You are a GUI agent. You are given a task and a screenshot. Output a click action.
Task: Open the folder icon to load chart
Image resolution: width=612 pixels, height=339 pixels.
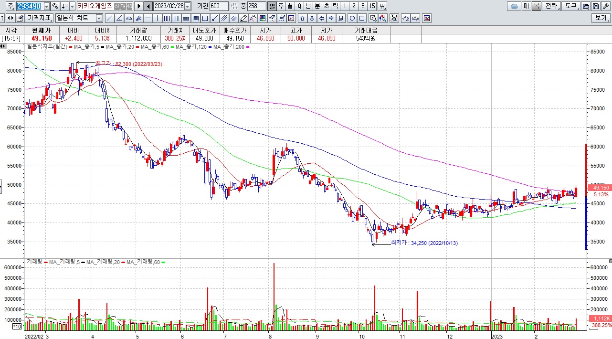click(x=586, y=6)
